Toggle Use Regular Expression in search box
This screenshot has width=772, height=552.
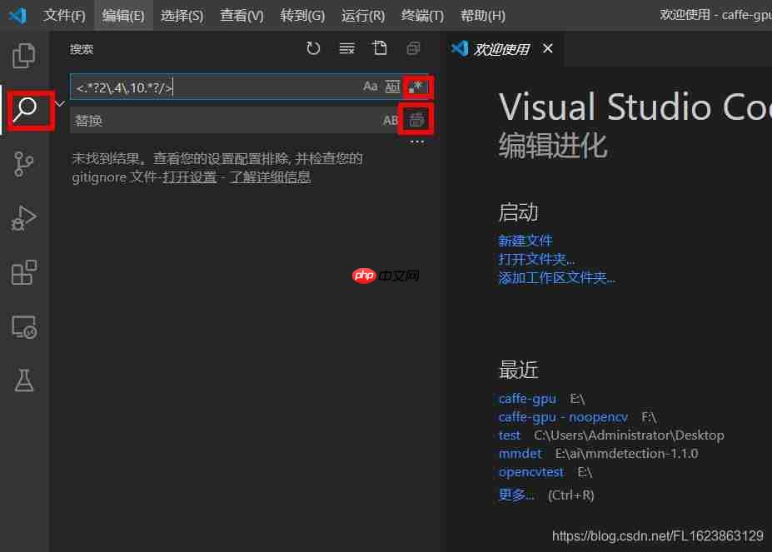tap(416, 87)
